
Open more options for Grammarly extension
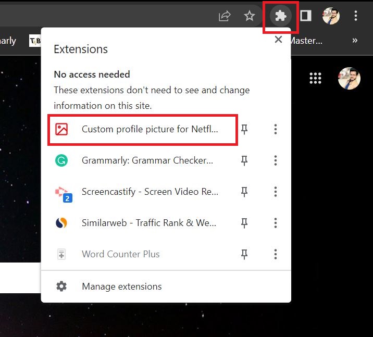(x=276, y=160)
